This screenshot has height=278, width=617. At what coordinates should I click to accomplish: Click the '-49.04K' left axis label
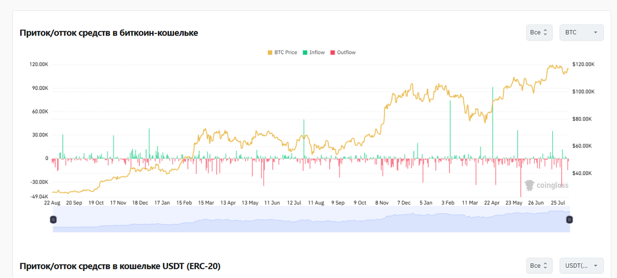[39, 197]
